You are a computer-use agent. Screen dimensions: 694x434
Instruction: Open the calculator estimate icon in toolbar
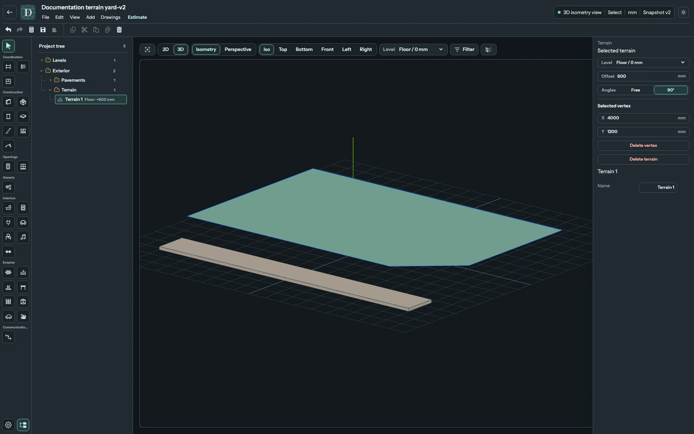[x=31, y=30]
